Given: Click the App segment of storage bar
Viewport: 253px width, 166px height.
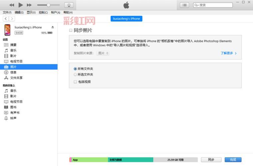Looking at the screenshot, I should [x=90, y=160].
